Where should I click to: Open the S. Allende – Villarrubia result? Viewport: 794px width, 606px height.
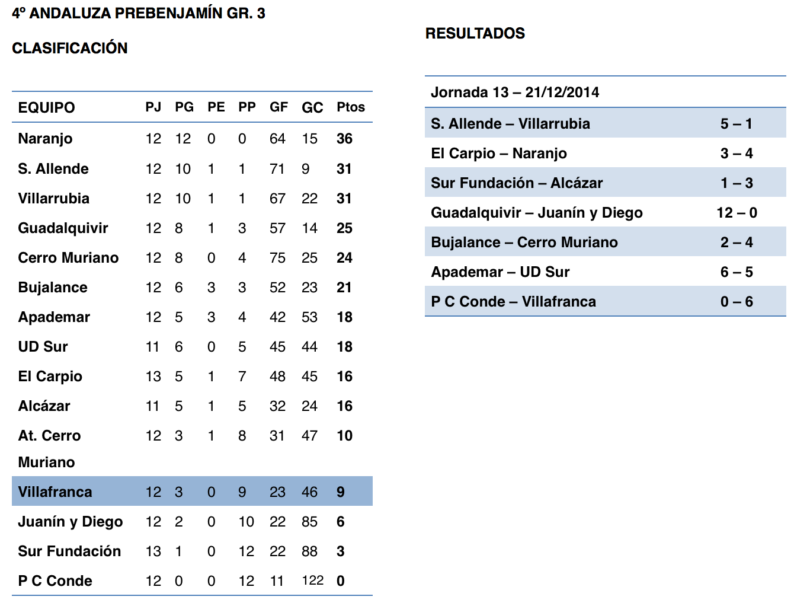(x=606, y=123)
